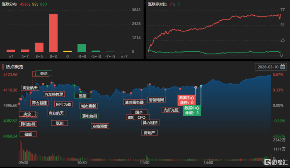
Task: Click the green-bordered 央企 label at top
Action: click(x=44, y=73)
